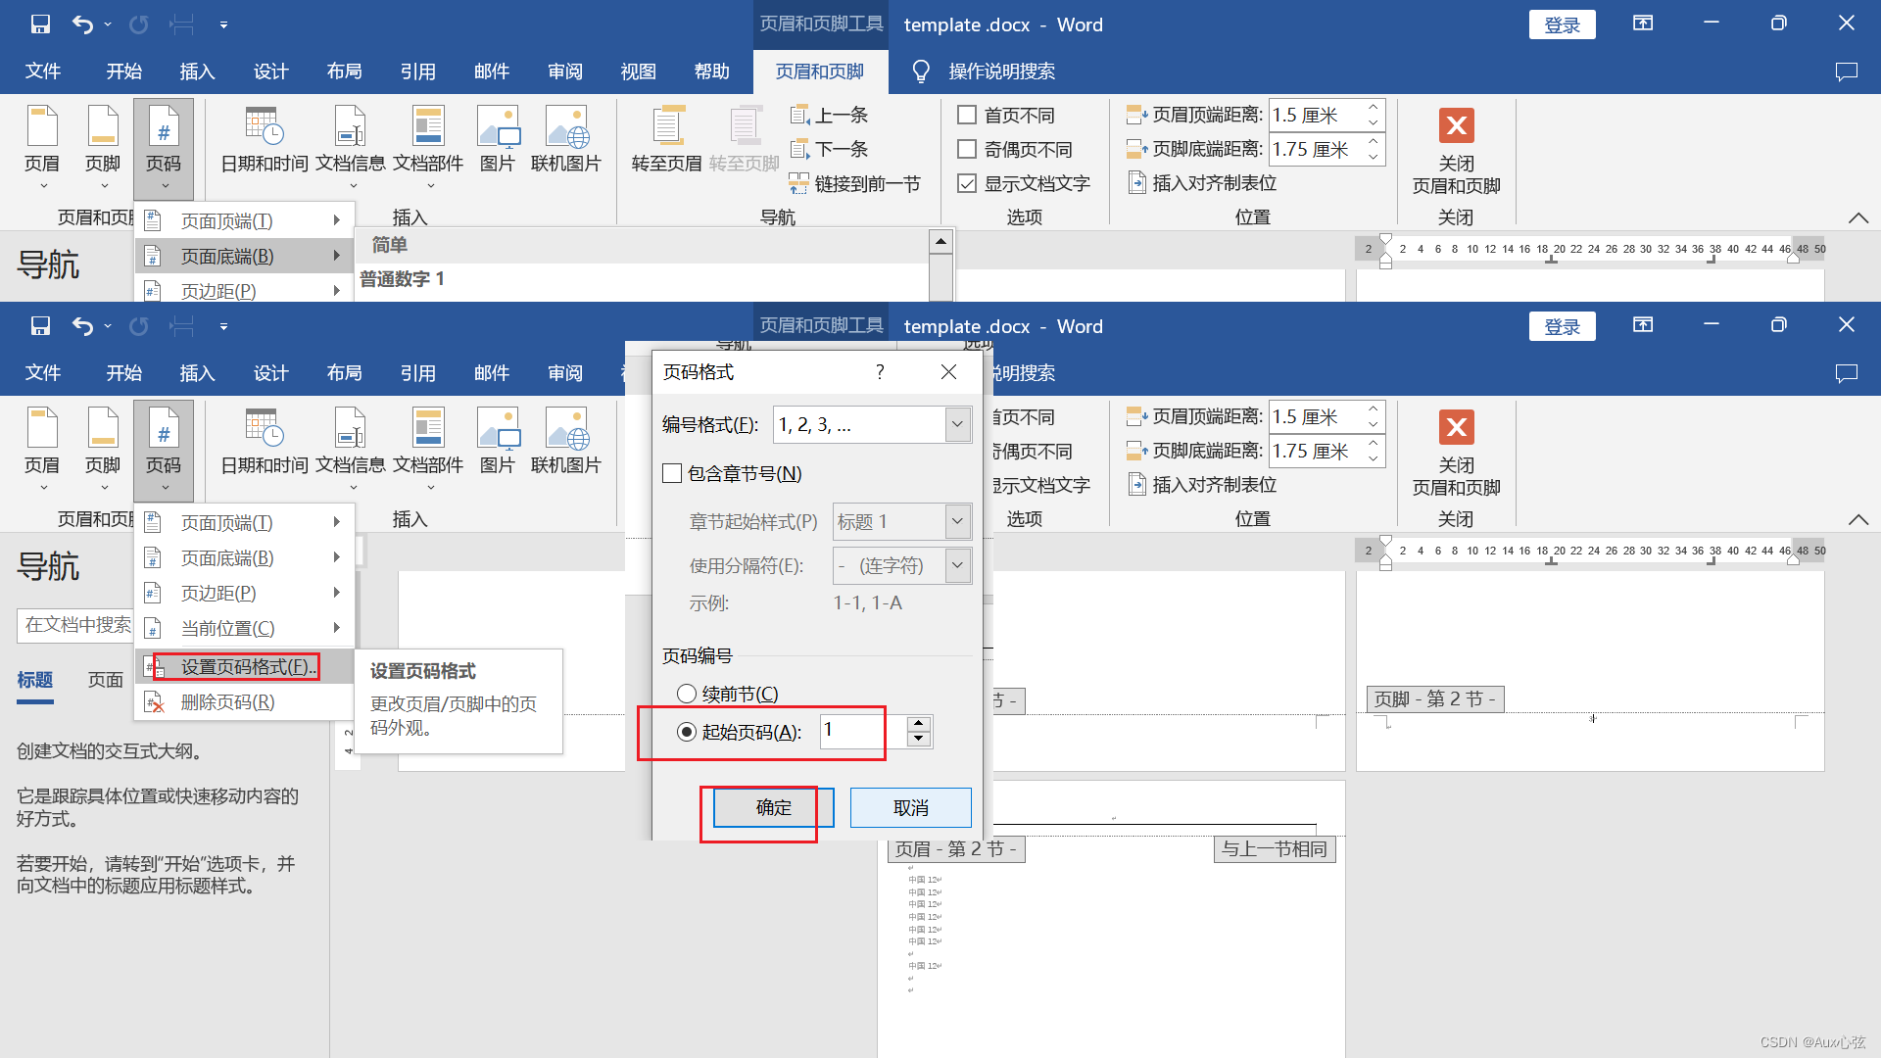Click 取消 in the page number dialog

910,808
